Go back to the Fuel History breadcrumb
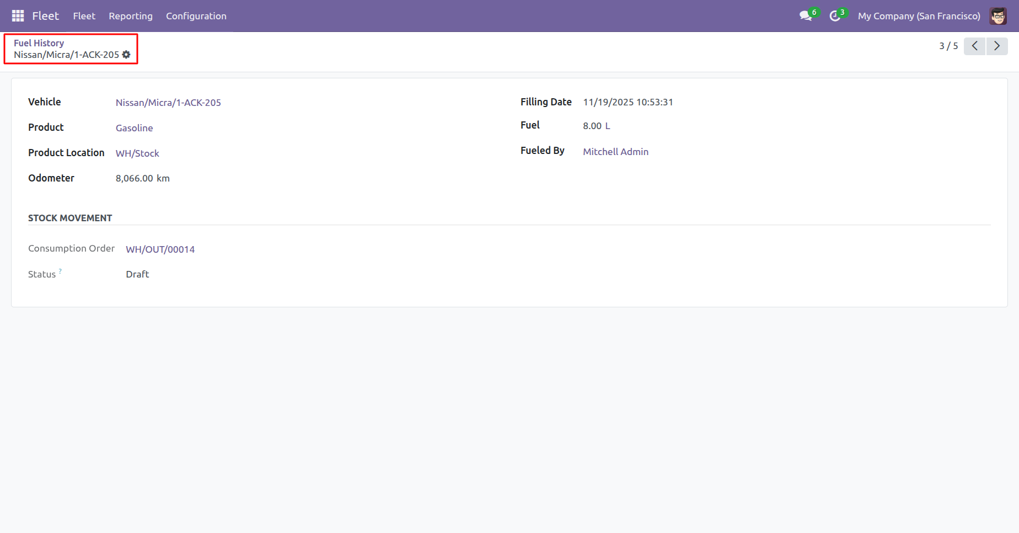This screenshot has height=533, width=1019. (39, 43)
